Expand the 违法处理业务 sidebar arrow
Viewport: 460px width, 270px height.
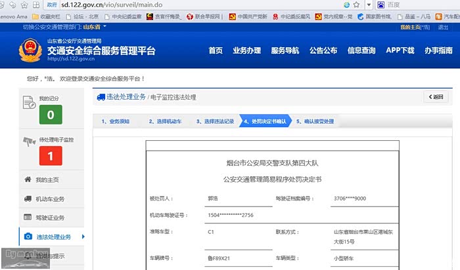[x=83, y=237]
